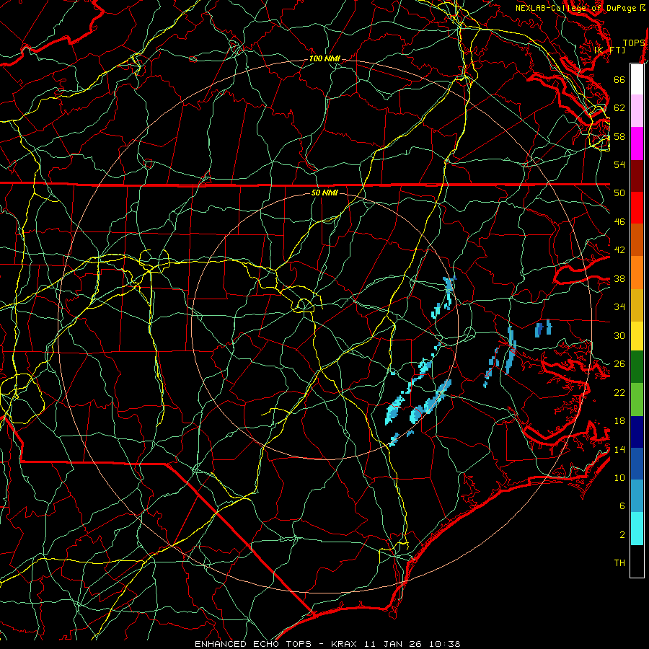Click the '38' legend value
This screenshot has height=649, width=649.
(619, 278)
